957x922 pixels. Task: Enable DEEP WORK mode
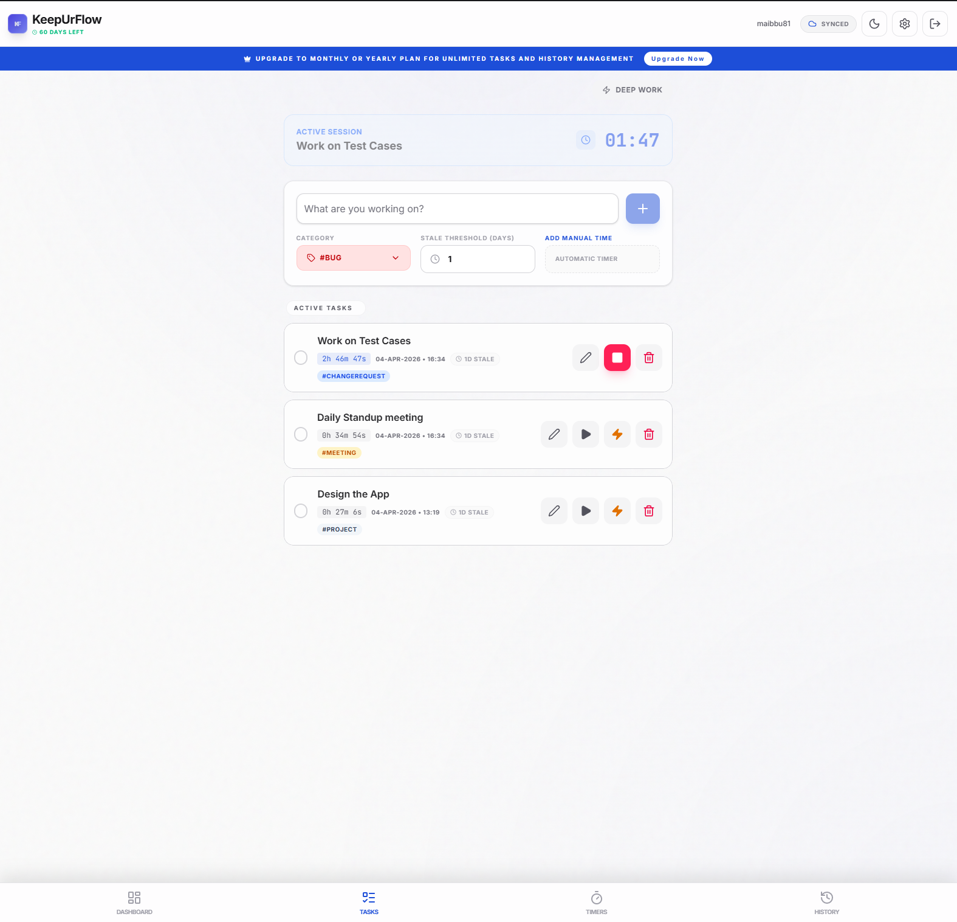pos(632,90)
